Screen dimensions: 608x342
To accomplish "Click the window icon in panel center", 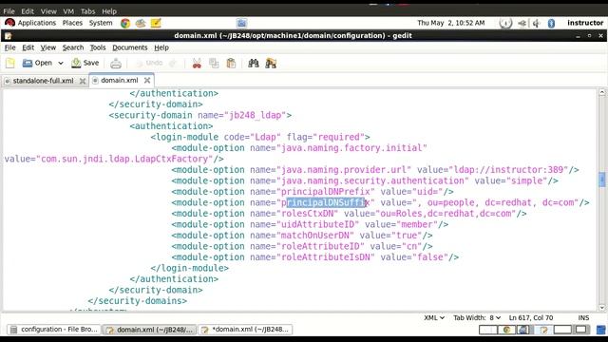I will click(241, 23).
